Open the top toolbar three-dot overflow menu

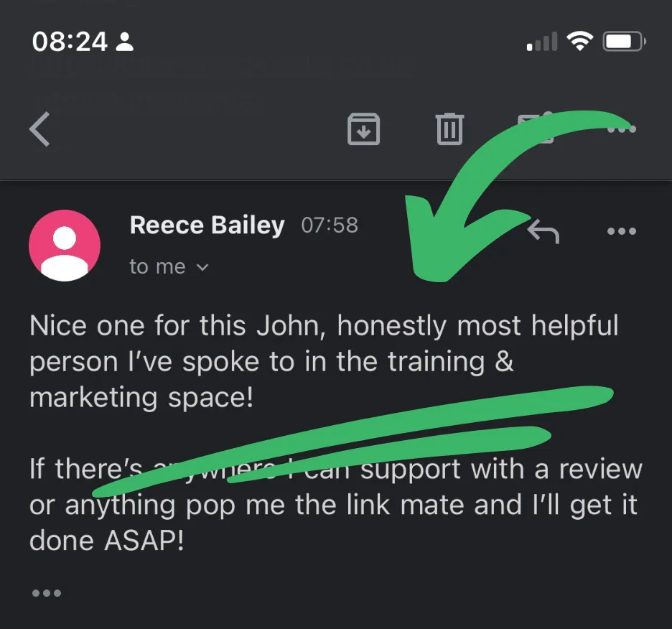[x=622, y=129]
